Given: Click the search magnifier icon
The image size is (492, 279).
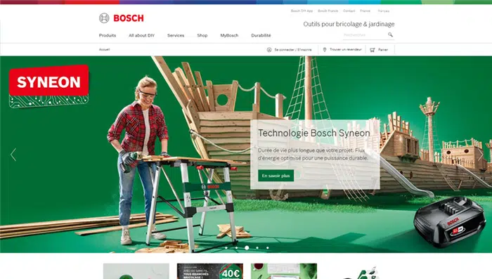Looking at the screenshot, I should [390, 35].
